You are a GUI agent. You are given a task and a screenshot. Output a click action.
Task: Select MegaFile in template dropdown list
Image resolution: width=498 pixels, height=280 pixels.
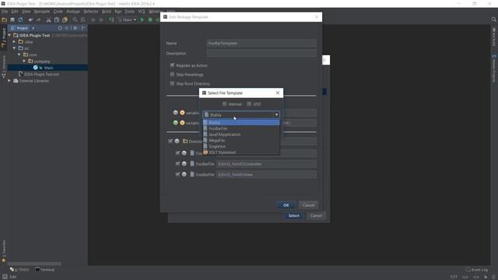click(241, 140)
